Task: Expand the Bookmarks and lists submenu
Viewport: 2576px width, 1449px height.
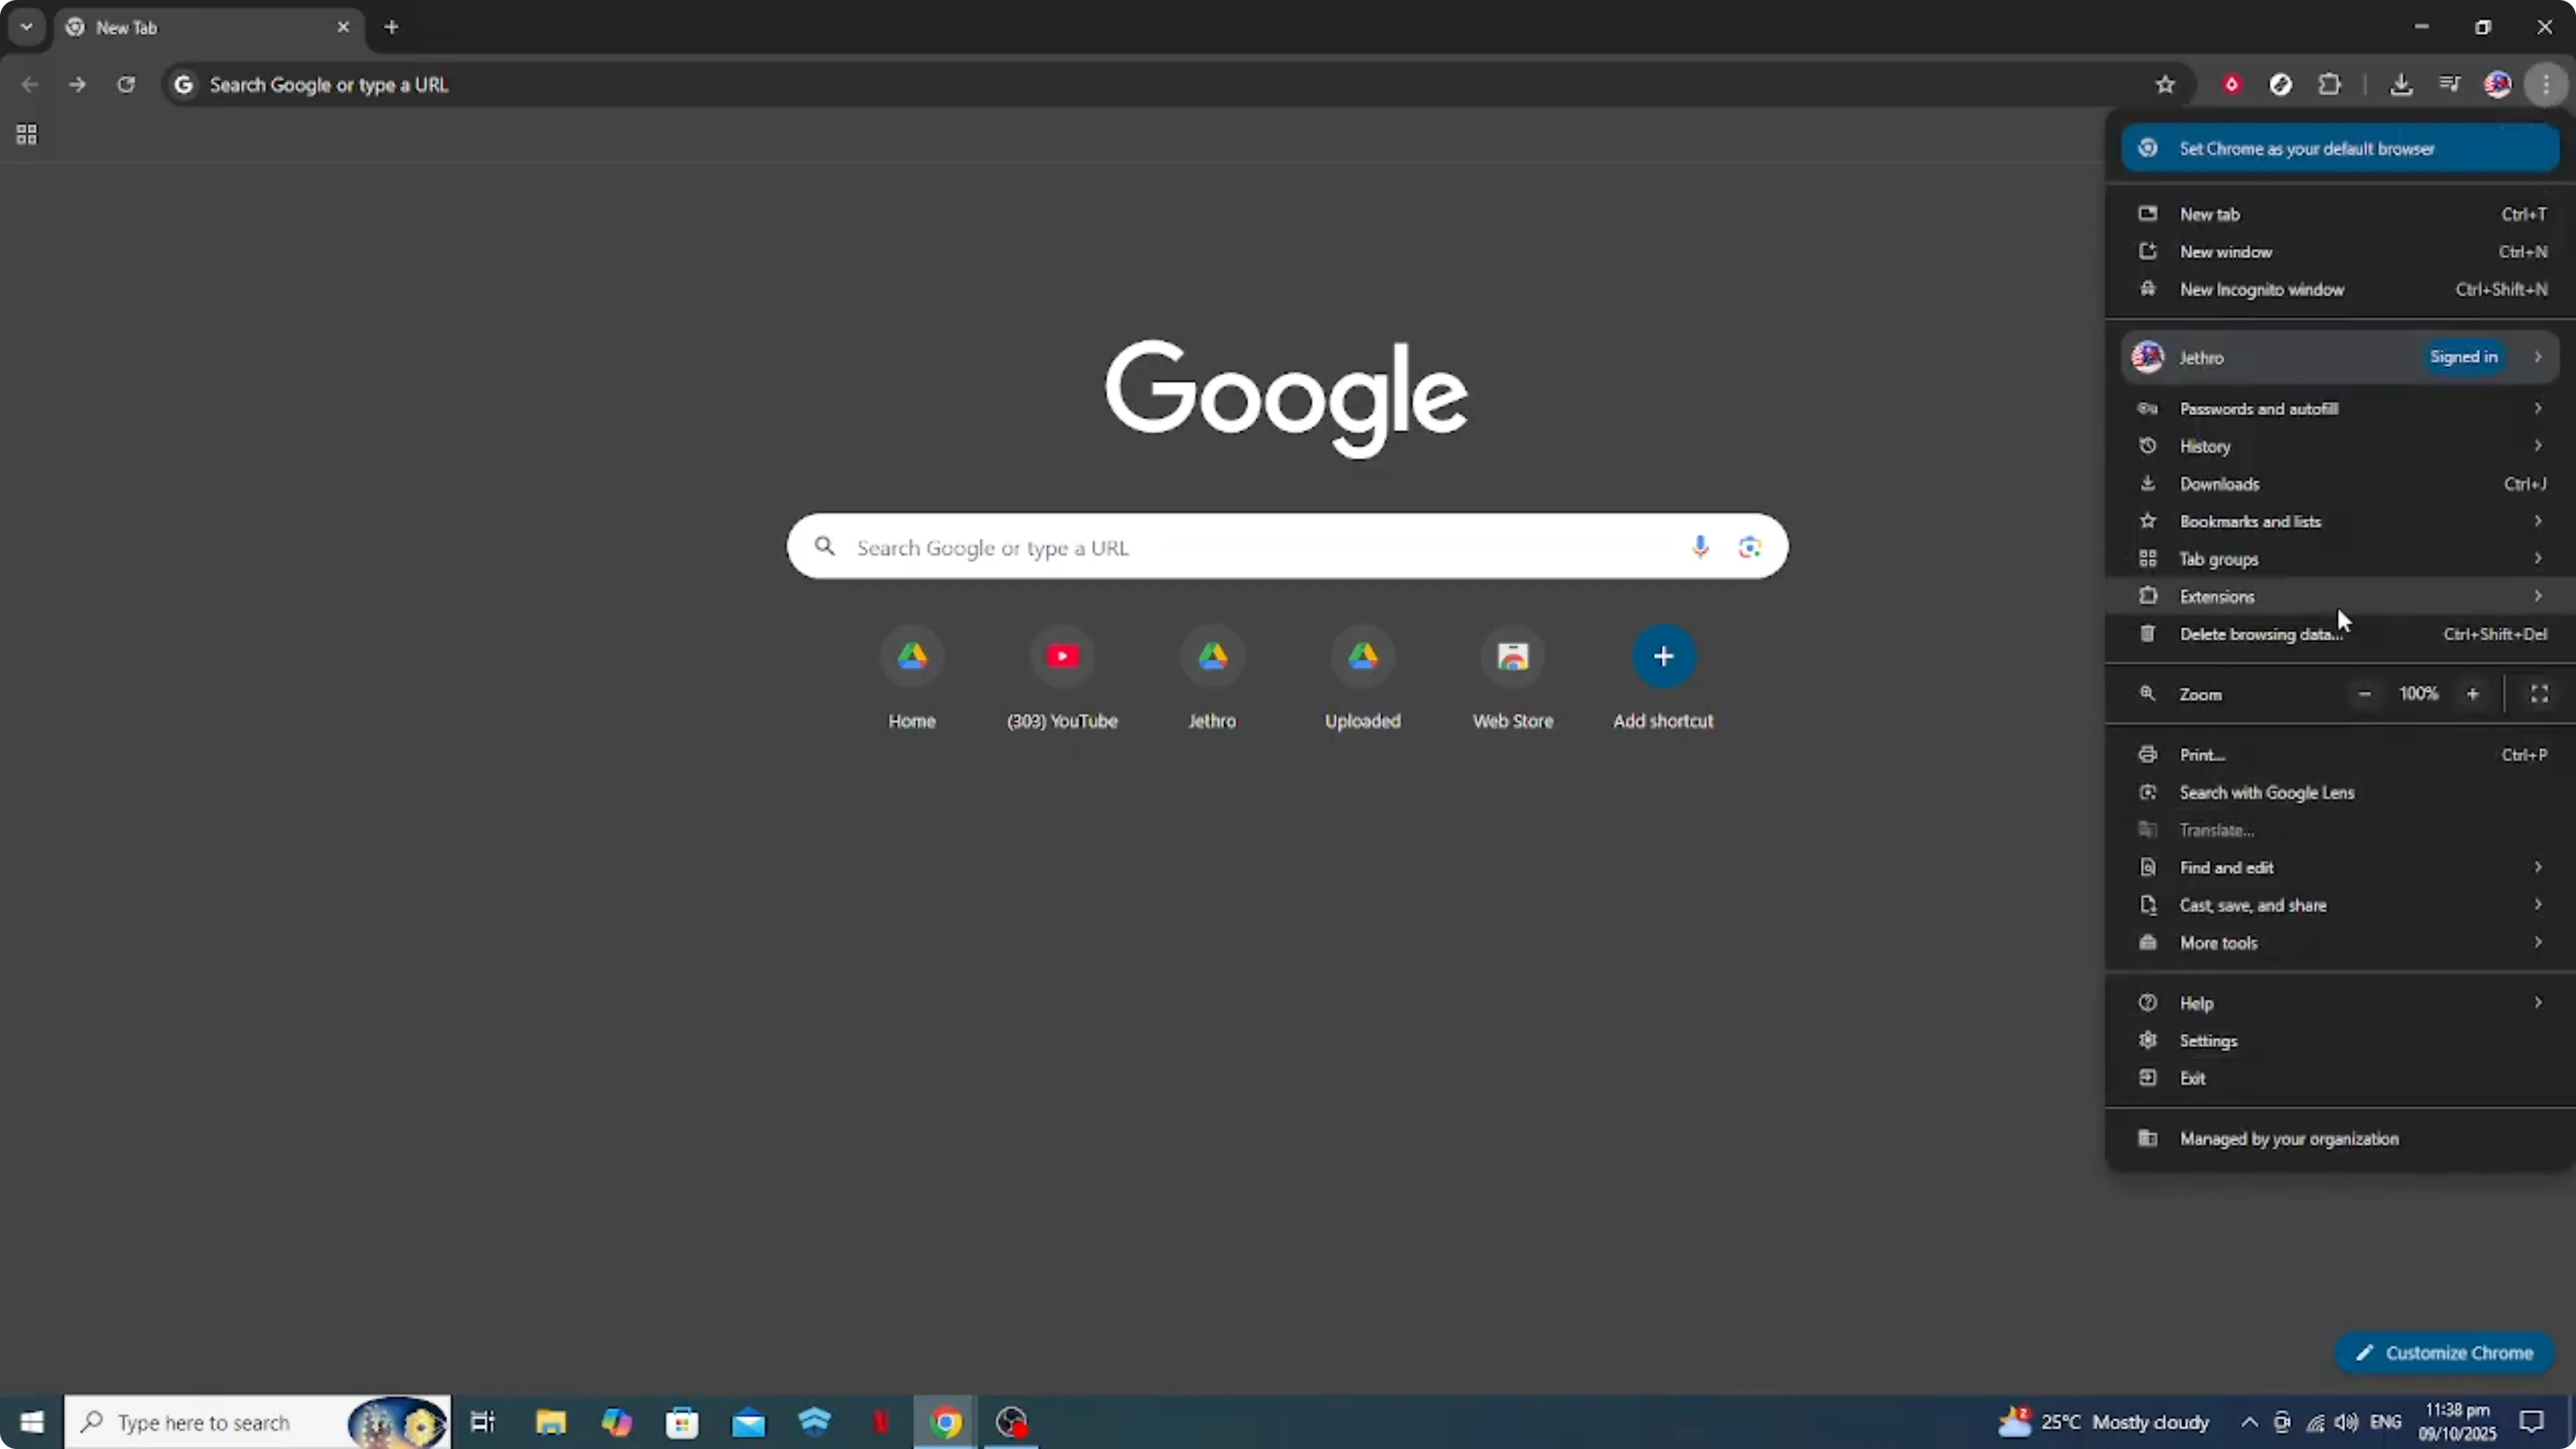Action: pyautogui.click(x=2250, y=521)
